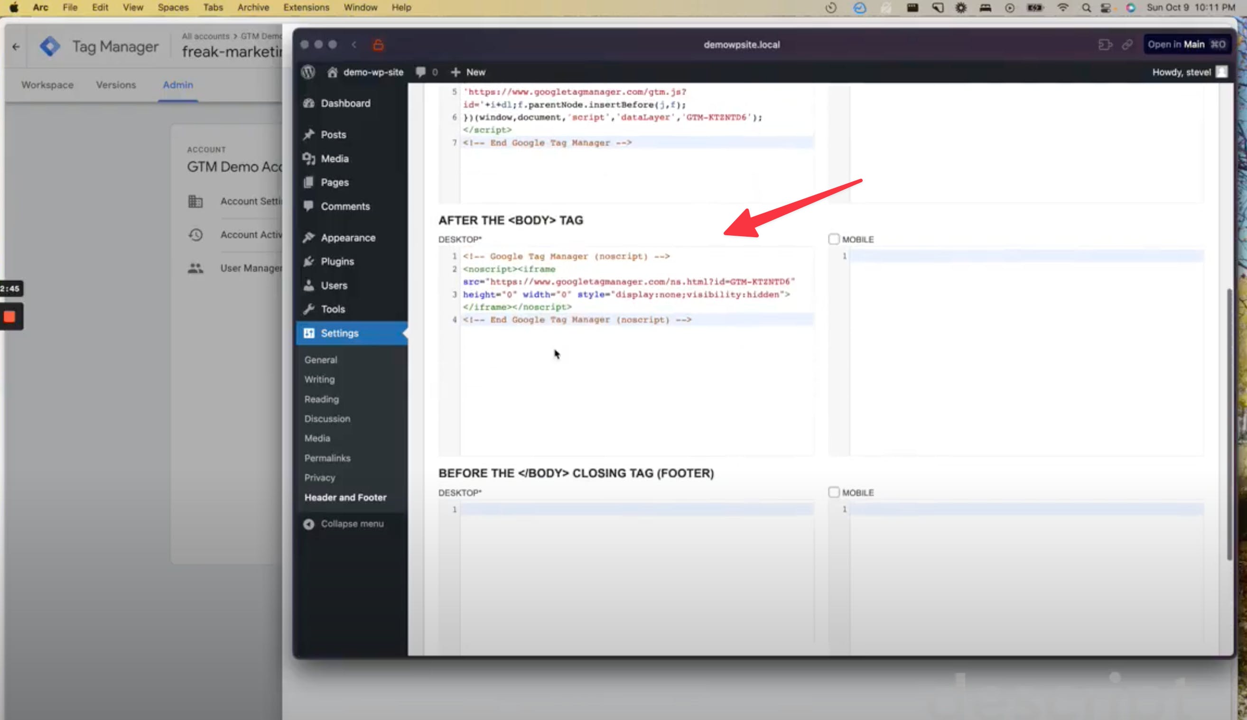Click Open in Main button
The width and height of the screenshot is (1247, 720).
(1186, 45)
